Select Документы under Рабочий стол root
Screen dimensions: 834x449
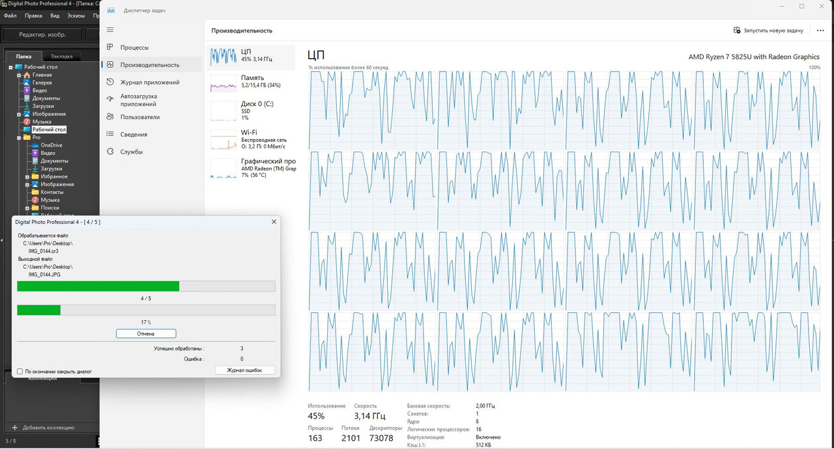pos(46,98)
